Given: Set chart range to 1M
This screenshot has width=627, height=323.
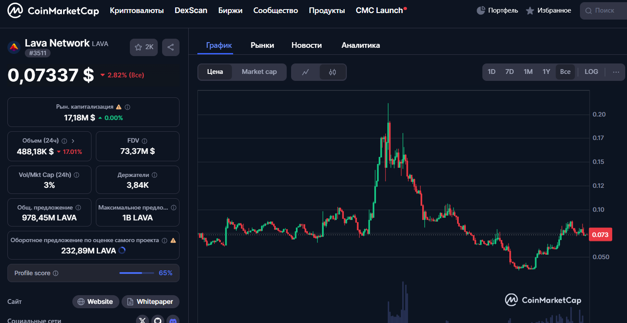Looking at the screenshot, I should pyautogui.click(x=528, y=72).
